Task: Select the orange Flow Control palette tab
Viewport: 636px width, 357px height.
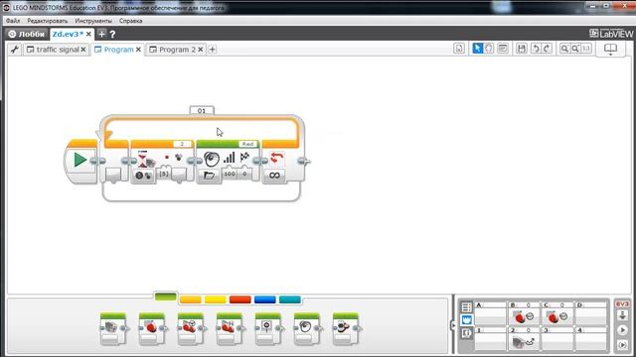Action: [190, 299]
